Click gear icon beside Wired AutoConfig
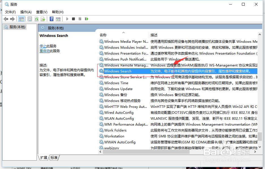265x169 pixels. coord(101,112)
